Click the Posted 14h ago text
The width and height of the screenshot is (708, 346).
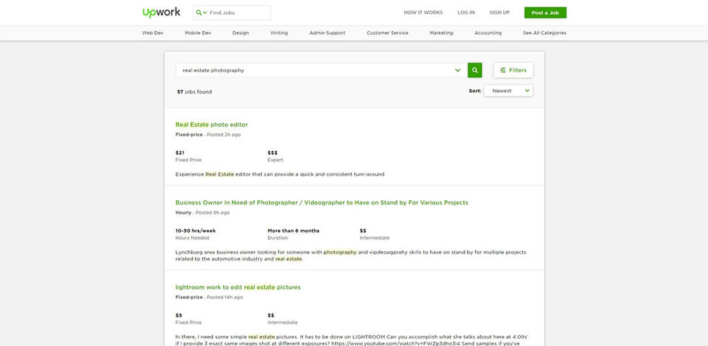click(x=225, y=297)
